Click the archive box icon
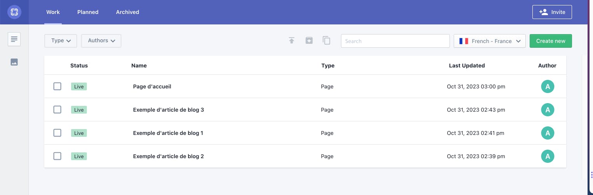The height and width of the screenshot is (195, 593). pyautogui.click(x=309, y=41)
